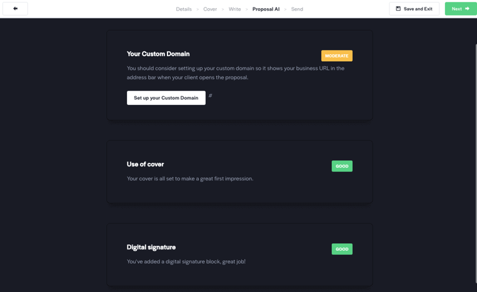Image resolution: width=477 pixels, height=292 pixels.
Task: Select the Proposal AI step
Action: click(x=266, y=9)
